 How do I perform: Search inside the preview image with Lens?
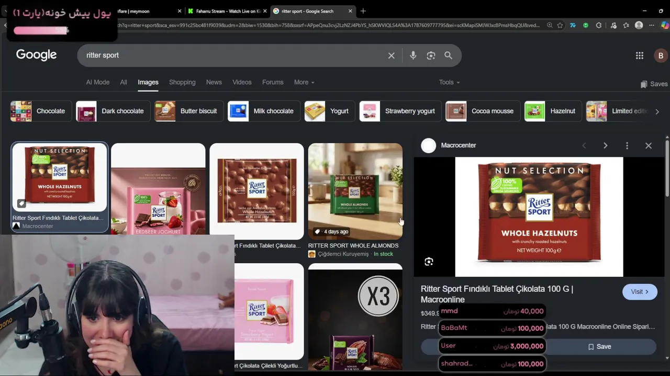429,262
